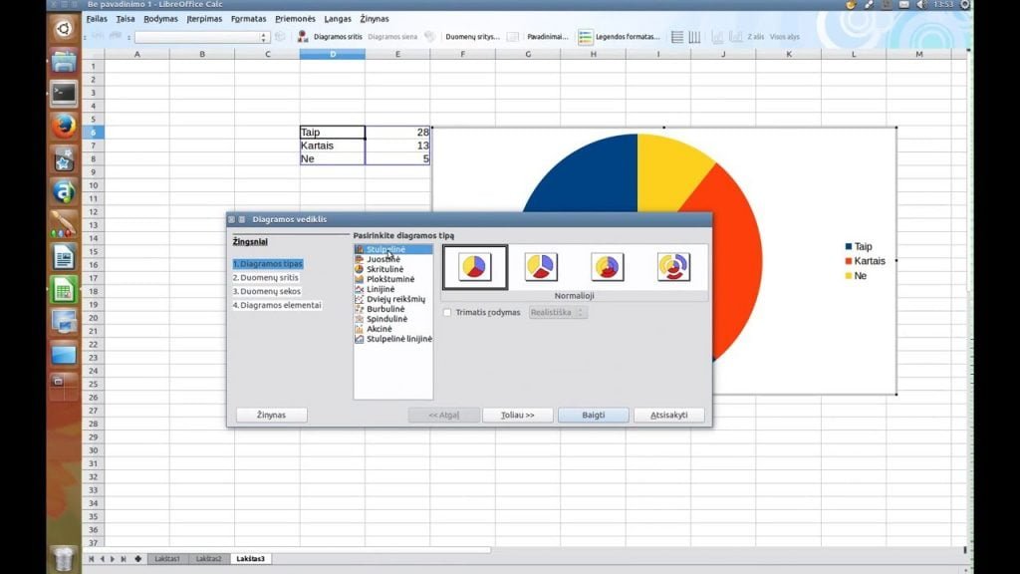The width and height of the screenshot is (1020, 574).
Task: Switch to the Lakštas3 sheet tab
Action: coord(250,558)
